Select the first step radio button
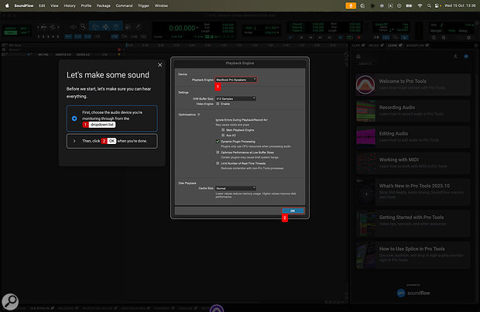 pos(74,118)
